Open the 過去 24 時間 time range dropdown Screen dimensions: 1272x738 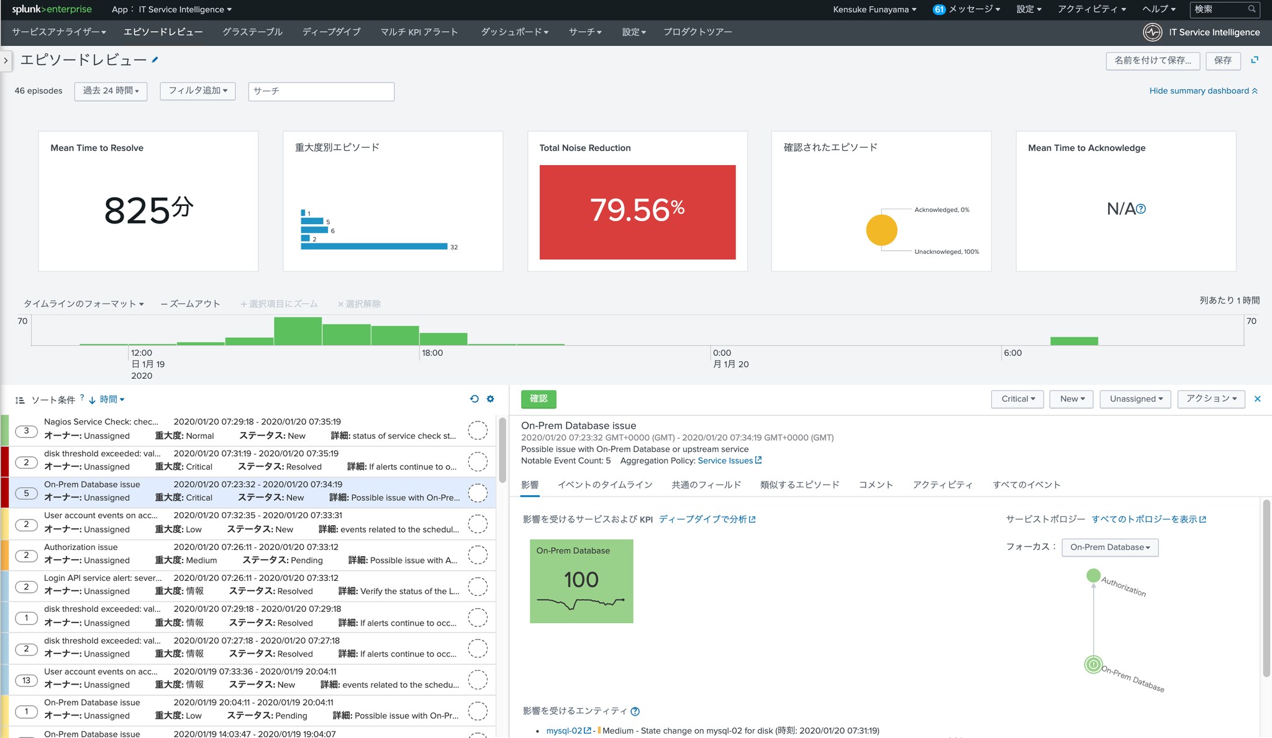coord(111,91)
